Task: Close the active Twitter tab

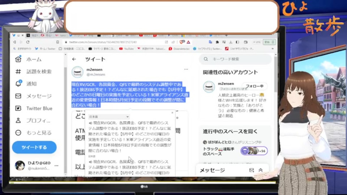Action: (x=22, y=35)
